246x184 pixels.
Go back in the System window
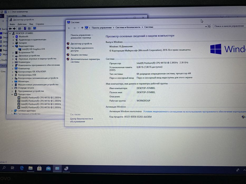tap(69, 28)
